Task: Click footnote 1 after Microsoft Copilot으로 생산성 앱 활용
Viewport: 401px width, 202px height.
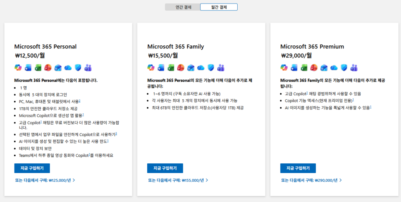Action: coord(83,115)
